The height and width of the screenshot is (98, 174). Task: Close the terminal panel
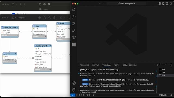pos(171,65)
